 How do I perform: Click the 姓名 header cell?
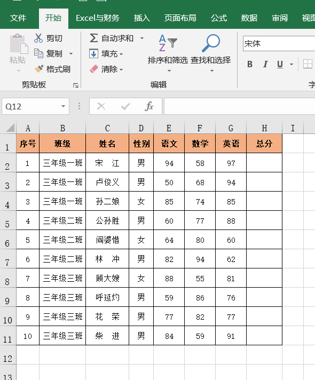107,144
